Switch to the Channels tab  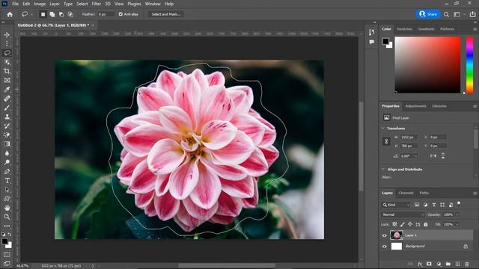click(x=406, y=193)
